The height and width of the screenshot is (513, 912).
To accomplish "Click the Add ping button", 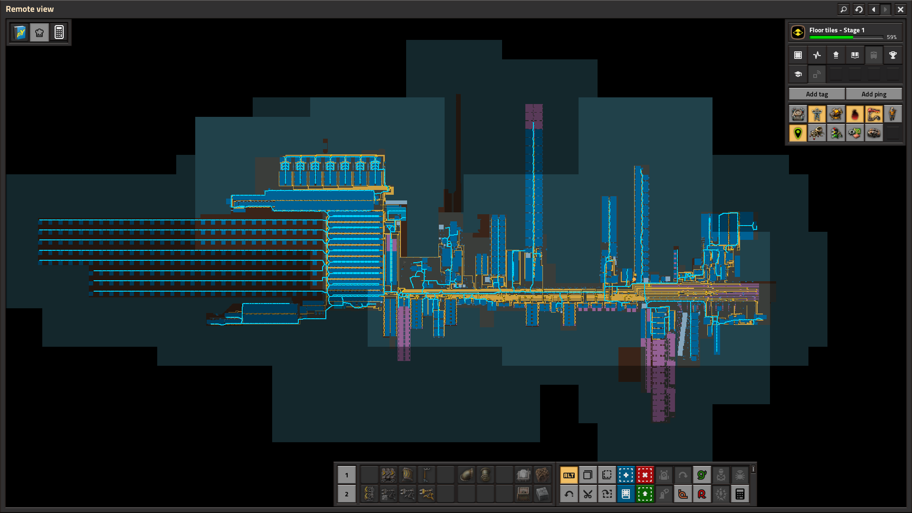I will pos(874,94).
